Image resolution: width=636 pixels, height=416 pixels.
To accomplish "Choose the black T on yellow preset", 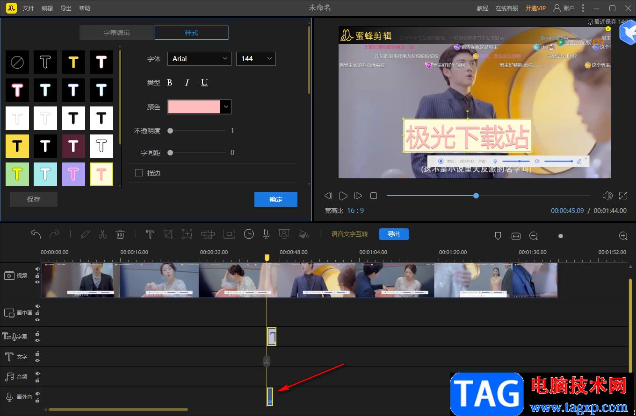I will pos(17,146).
